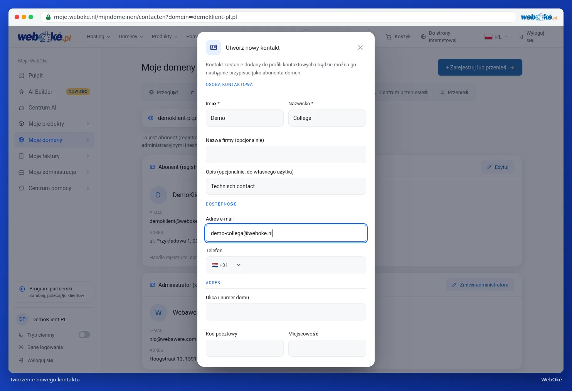Focus the Ulica i numer domu field
572x391 pixels.
(286, 312)
